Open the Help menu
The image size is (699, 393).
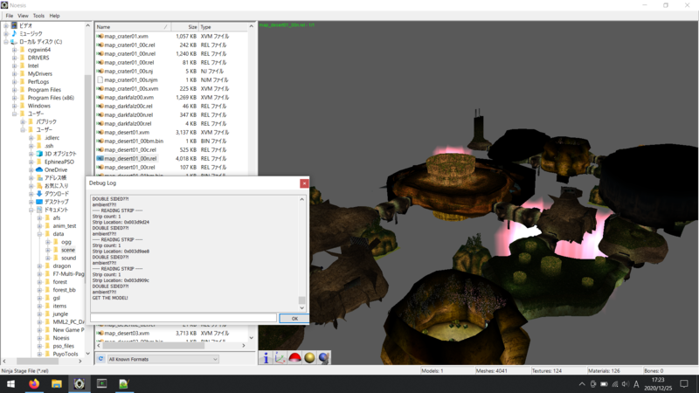54,16
